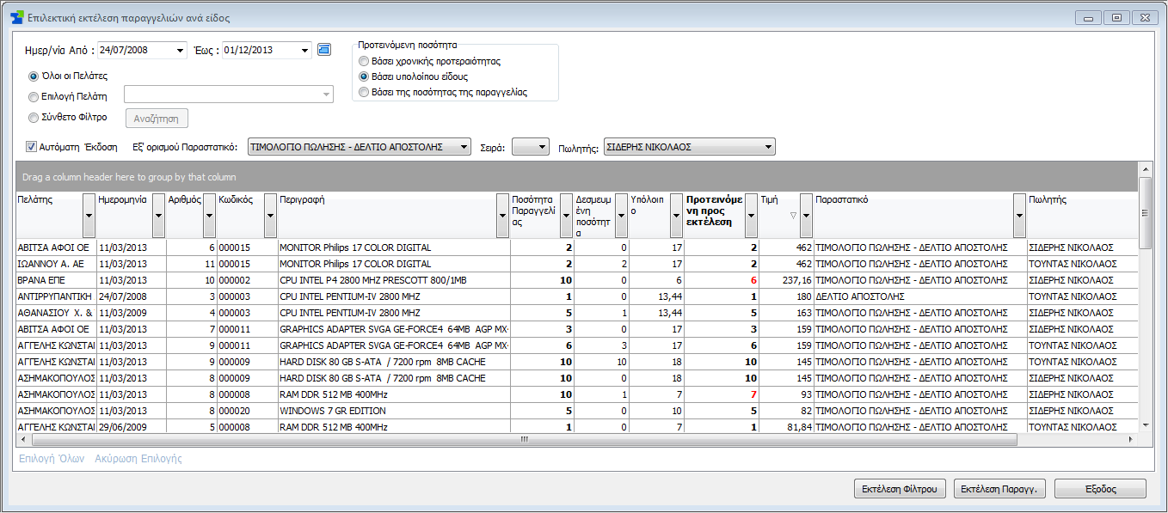Click the 81,84 price cell
Image resolution: width=1168 pixels, height=513 pixels.
(x=786, y=427)
